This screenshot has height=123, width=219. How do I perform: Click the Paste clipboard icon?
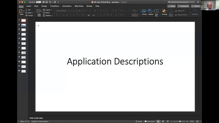(21, 11)
